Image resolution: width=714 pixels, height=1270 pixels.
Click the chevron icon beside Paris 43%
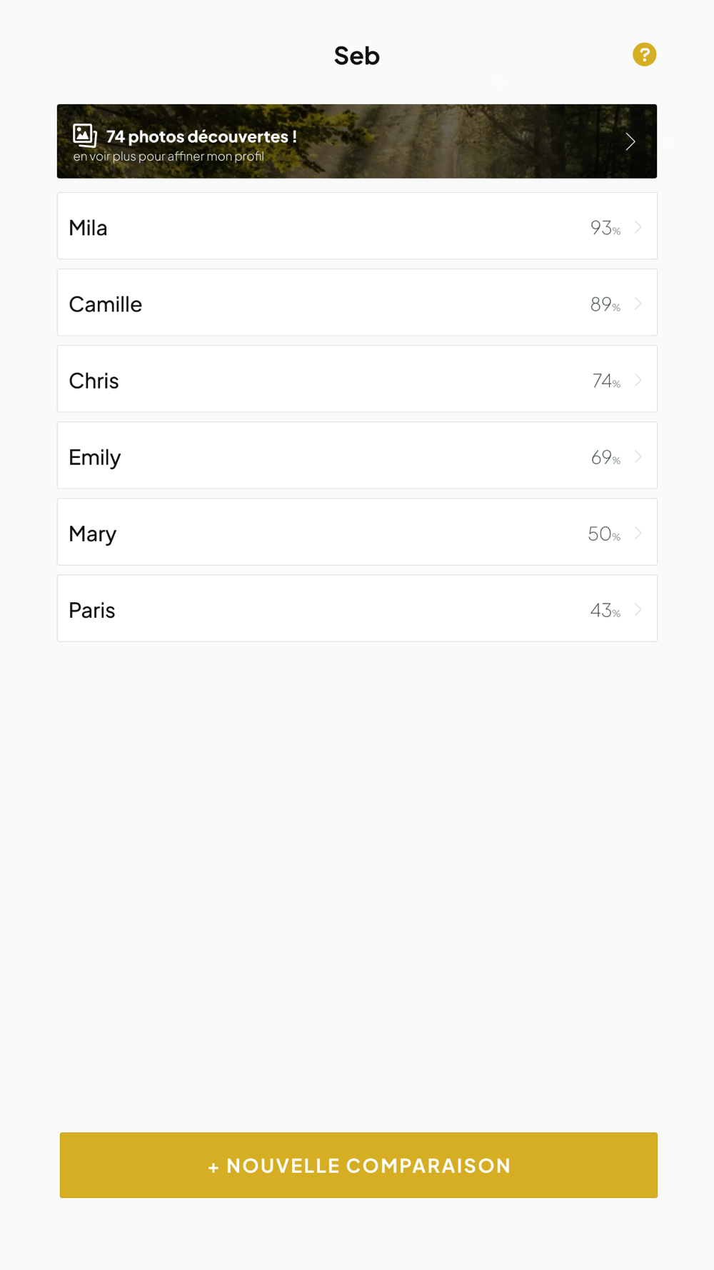(x=638, y=609)
